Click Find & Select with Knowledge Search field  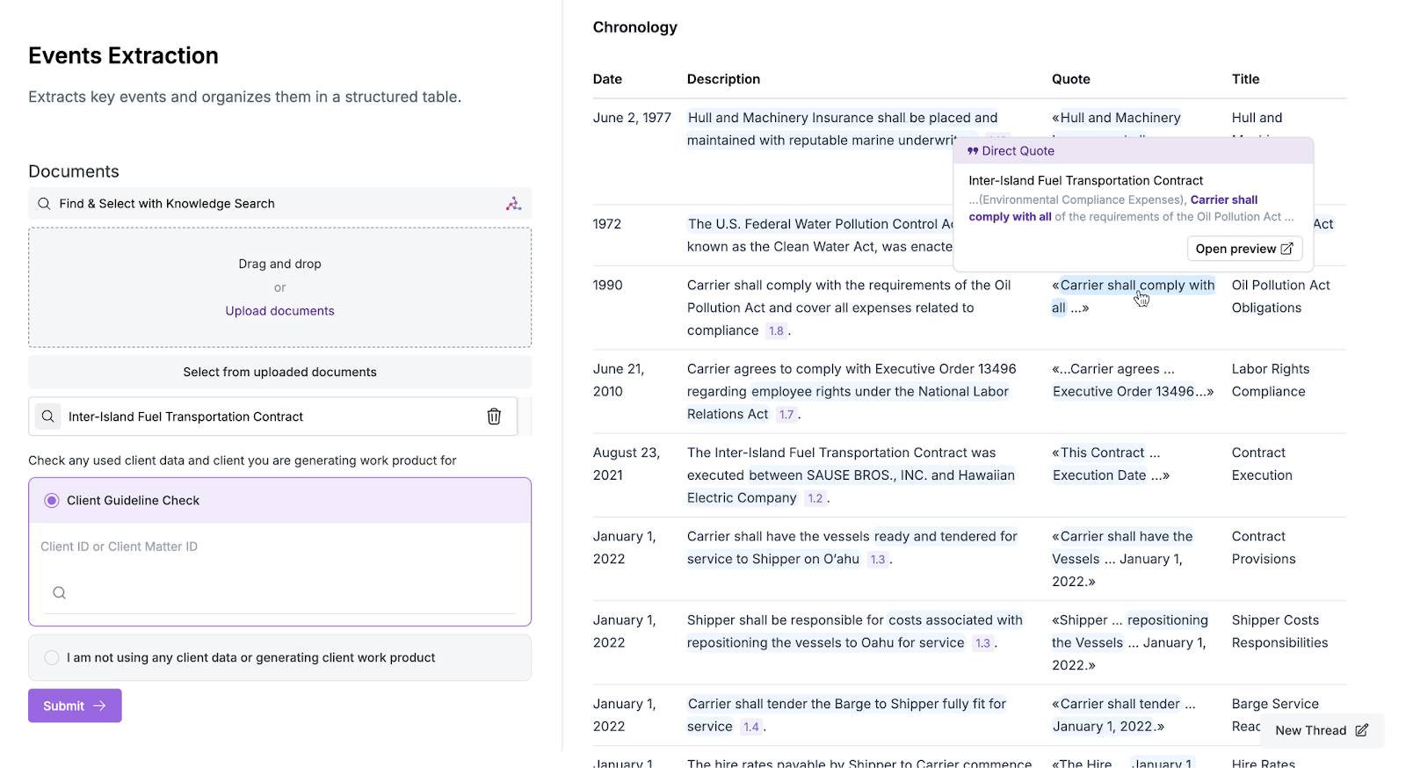pyautogui.click(x=279, y=204)
